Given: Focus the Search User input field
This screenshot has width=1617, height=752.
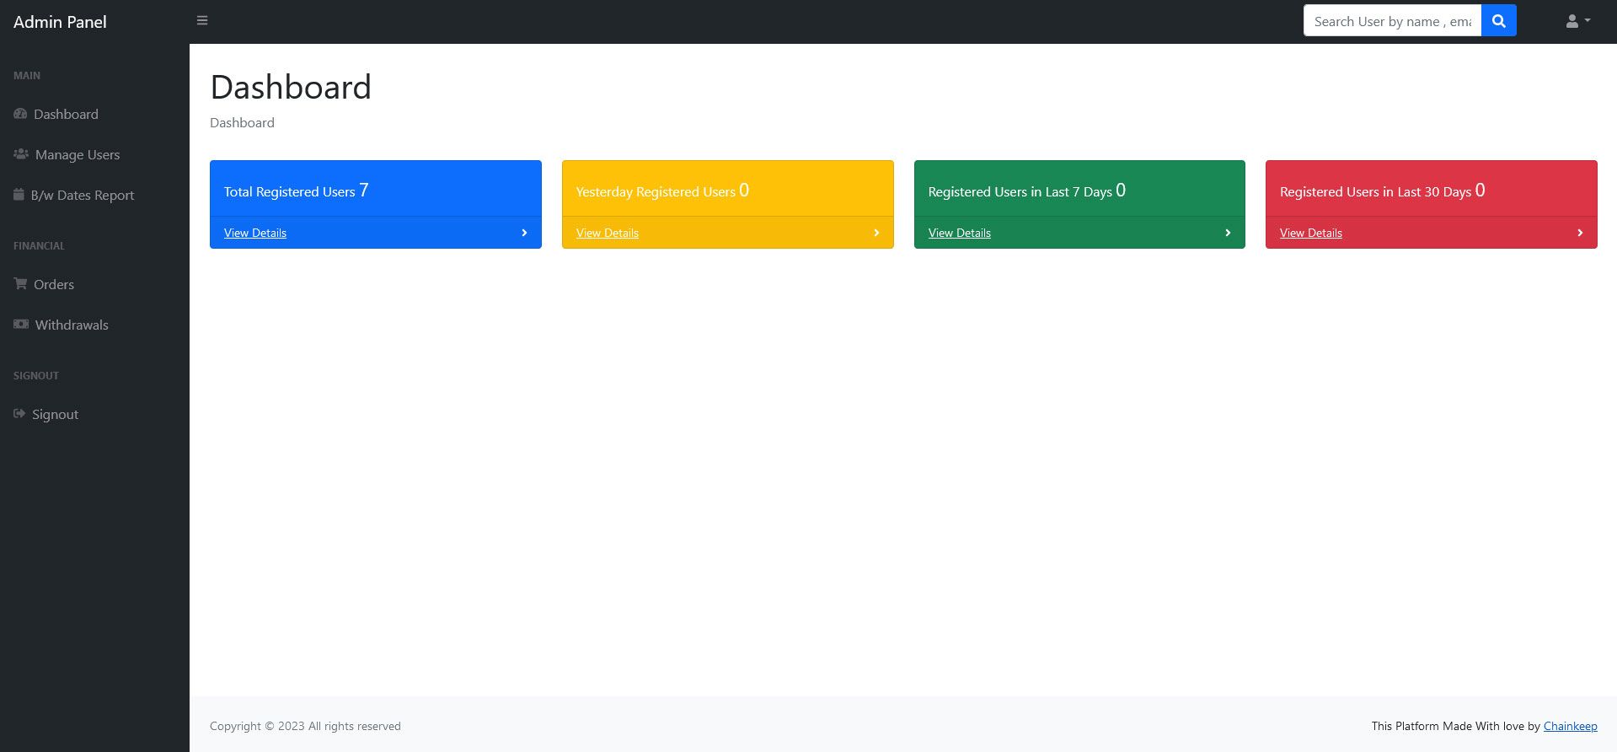Looking at the screenshot, I should tap(1392, 21).
